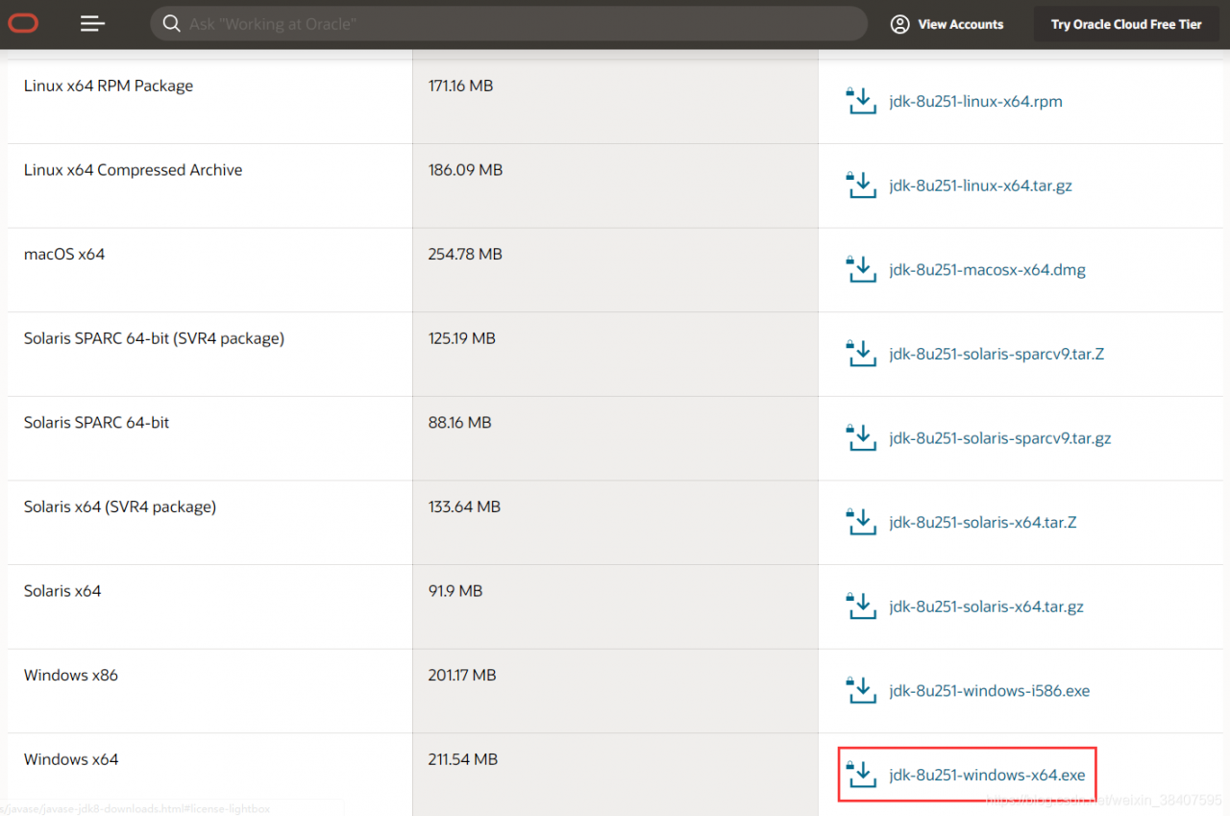Select Linux x64 Compressed Archive text
1230x816 pixels.
tap(133, 170)
